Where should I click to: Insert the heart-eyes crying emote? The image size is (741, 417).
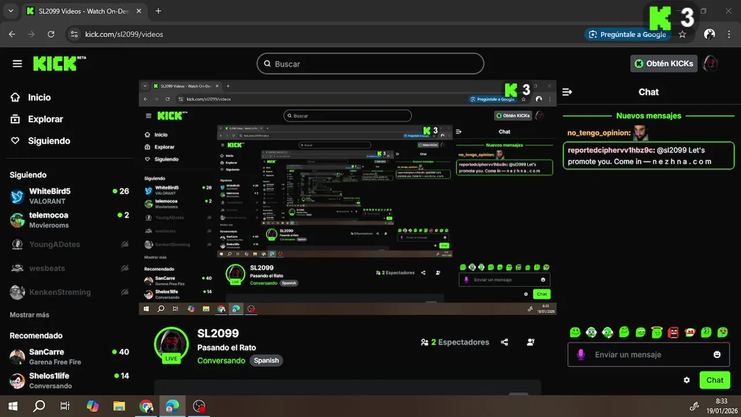tap(722, 332)
